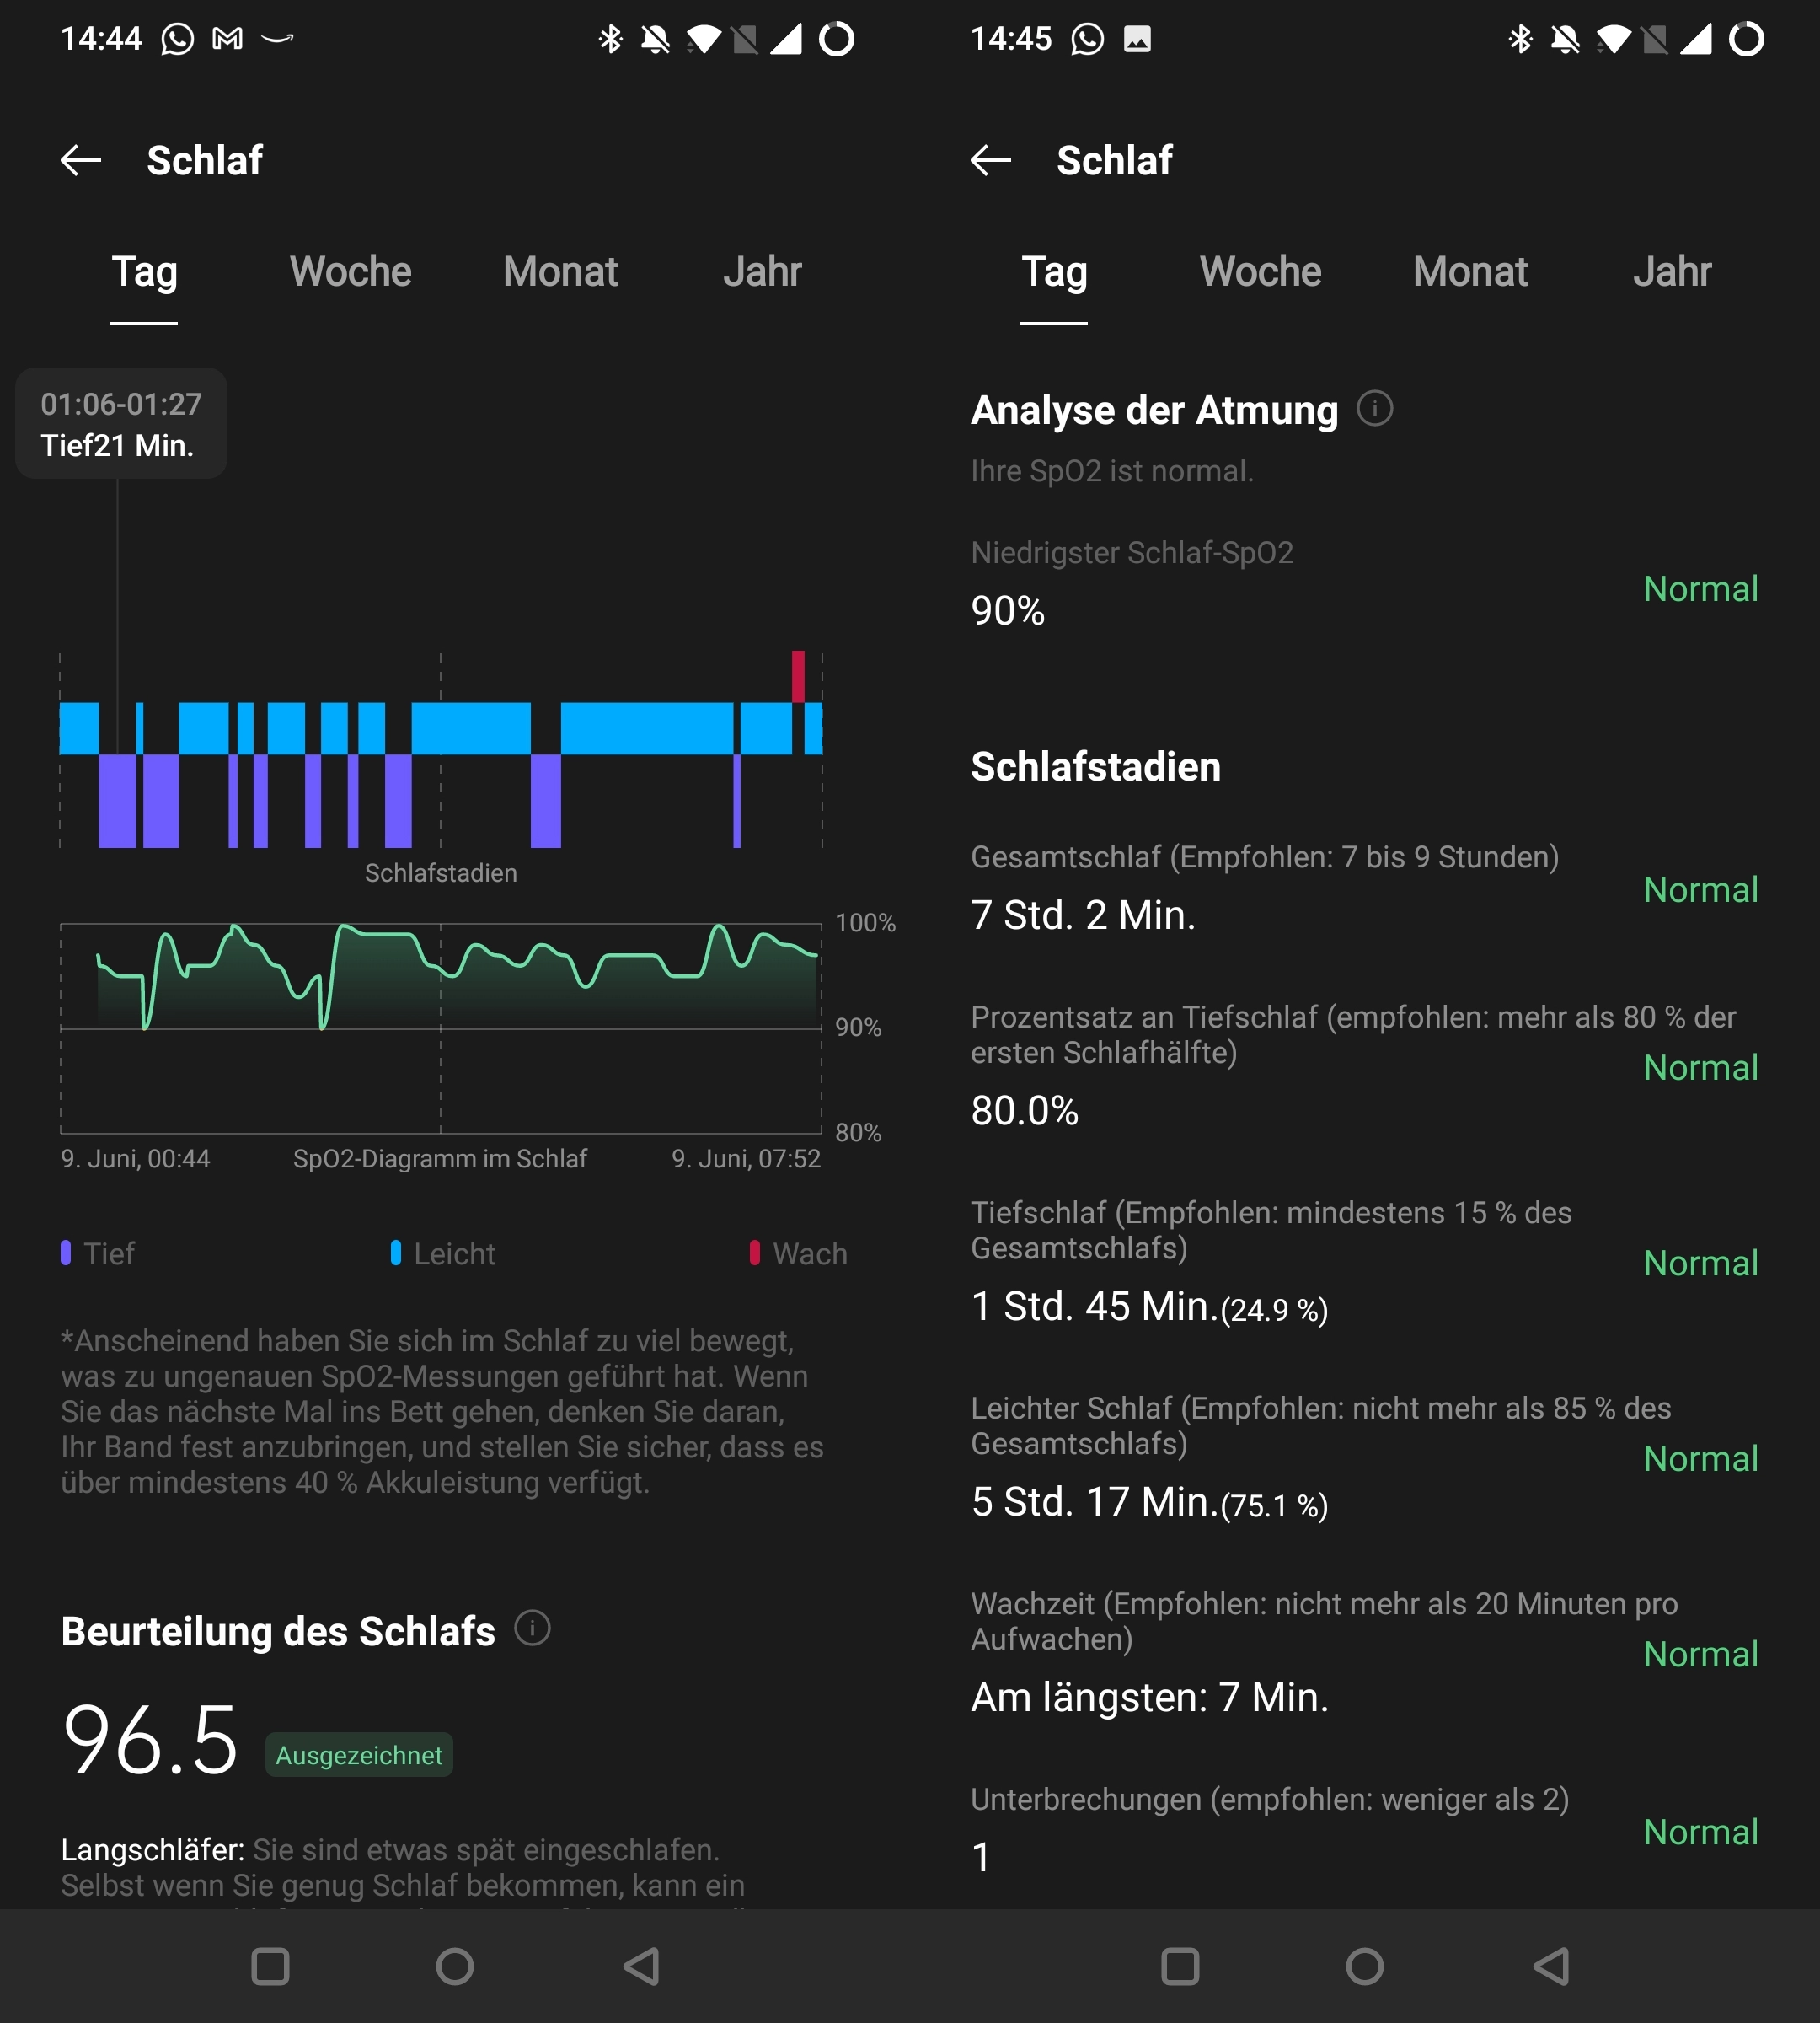Tap Bluetooth icon on right status bar
The height and width of the screenshot is (2023, 1820).
coord(1520,39)
